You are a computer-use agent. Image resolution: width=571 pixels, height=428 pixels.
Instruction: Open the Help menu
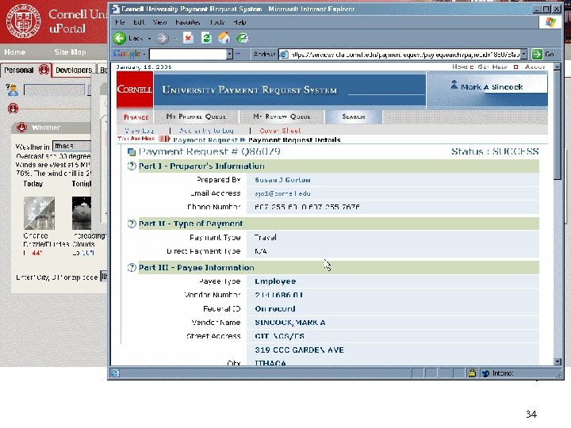click(x=240, y=22)
